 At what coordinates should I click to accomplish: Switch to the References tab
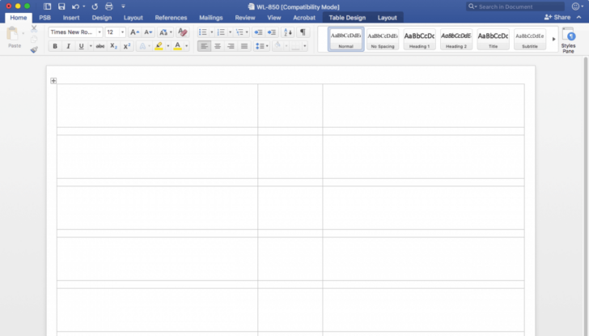pyautogui.click(x=171, y=18)
